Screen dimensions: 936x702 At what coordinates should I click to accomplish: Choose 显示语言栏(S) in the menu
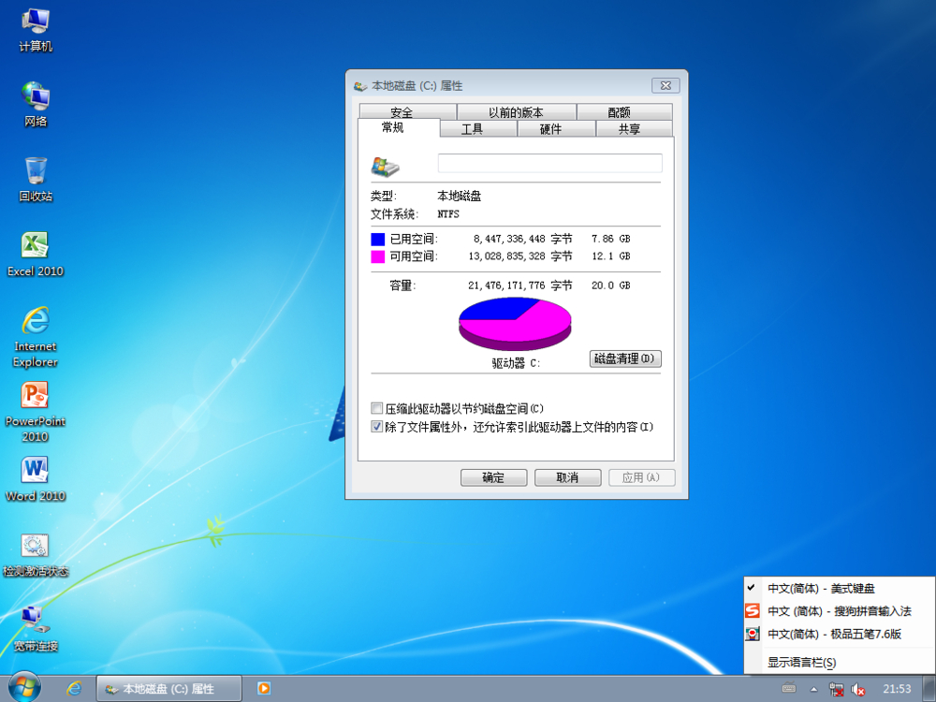(x=840, y=662)
